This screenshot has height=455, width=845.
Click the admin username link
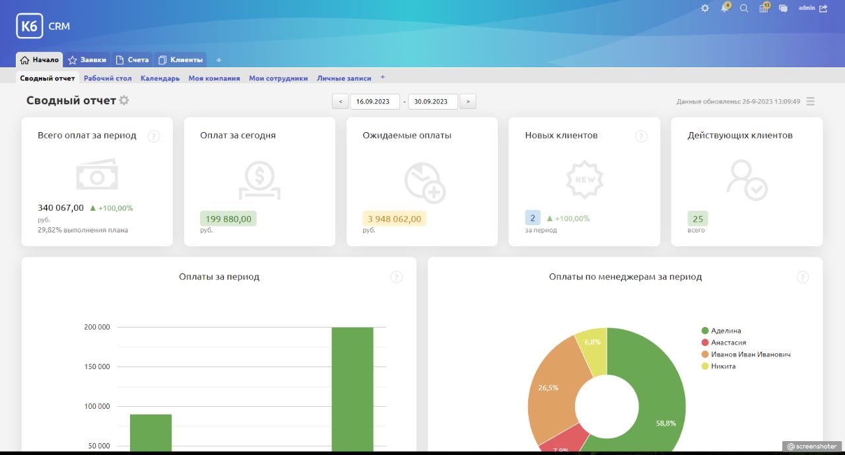(807, 8)
